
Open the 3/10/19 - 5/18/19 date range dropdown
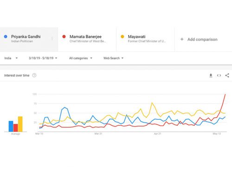click(x=43, y=58)
